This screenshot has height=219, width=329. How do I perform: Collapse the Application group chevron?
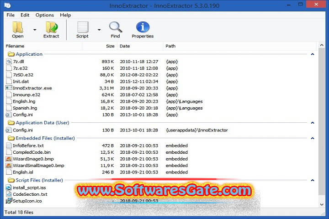313,54
